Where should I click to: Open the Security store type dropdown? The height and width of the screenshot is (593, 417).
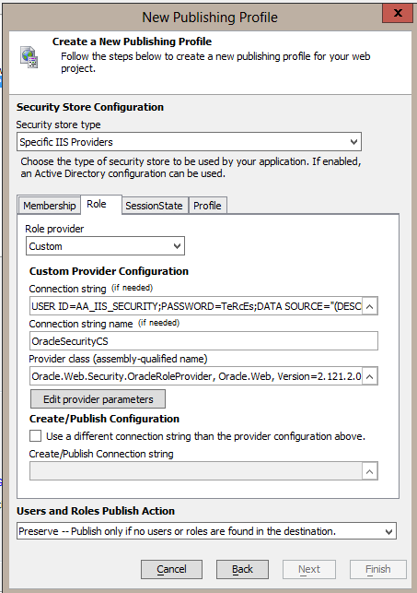click(189, 142)
